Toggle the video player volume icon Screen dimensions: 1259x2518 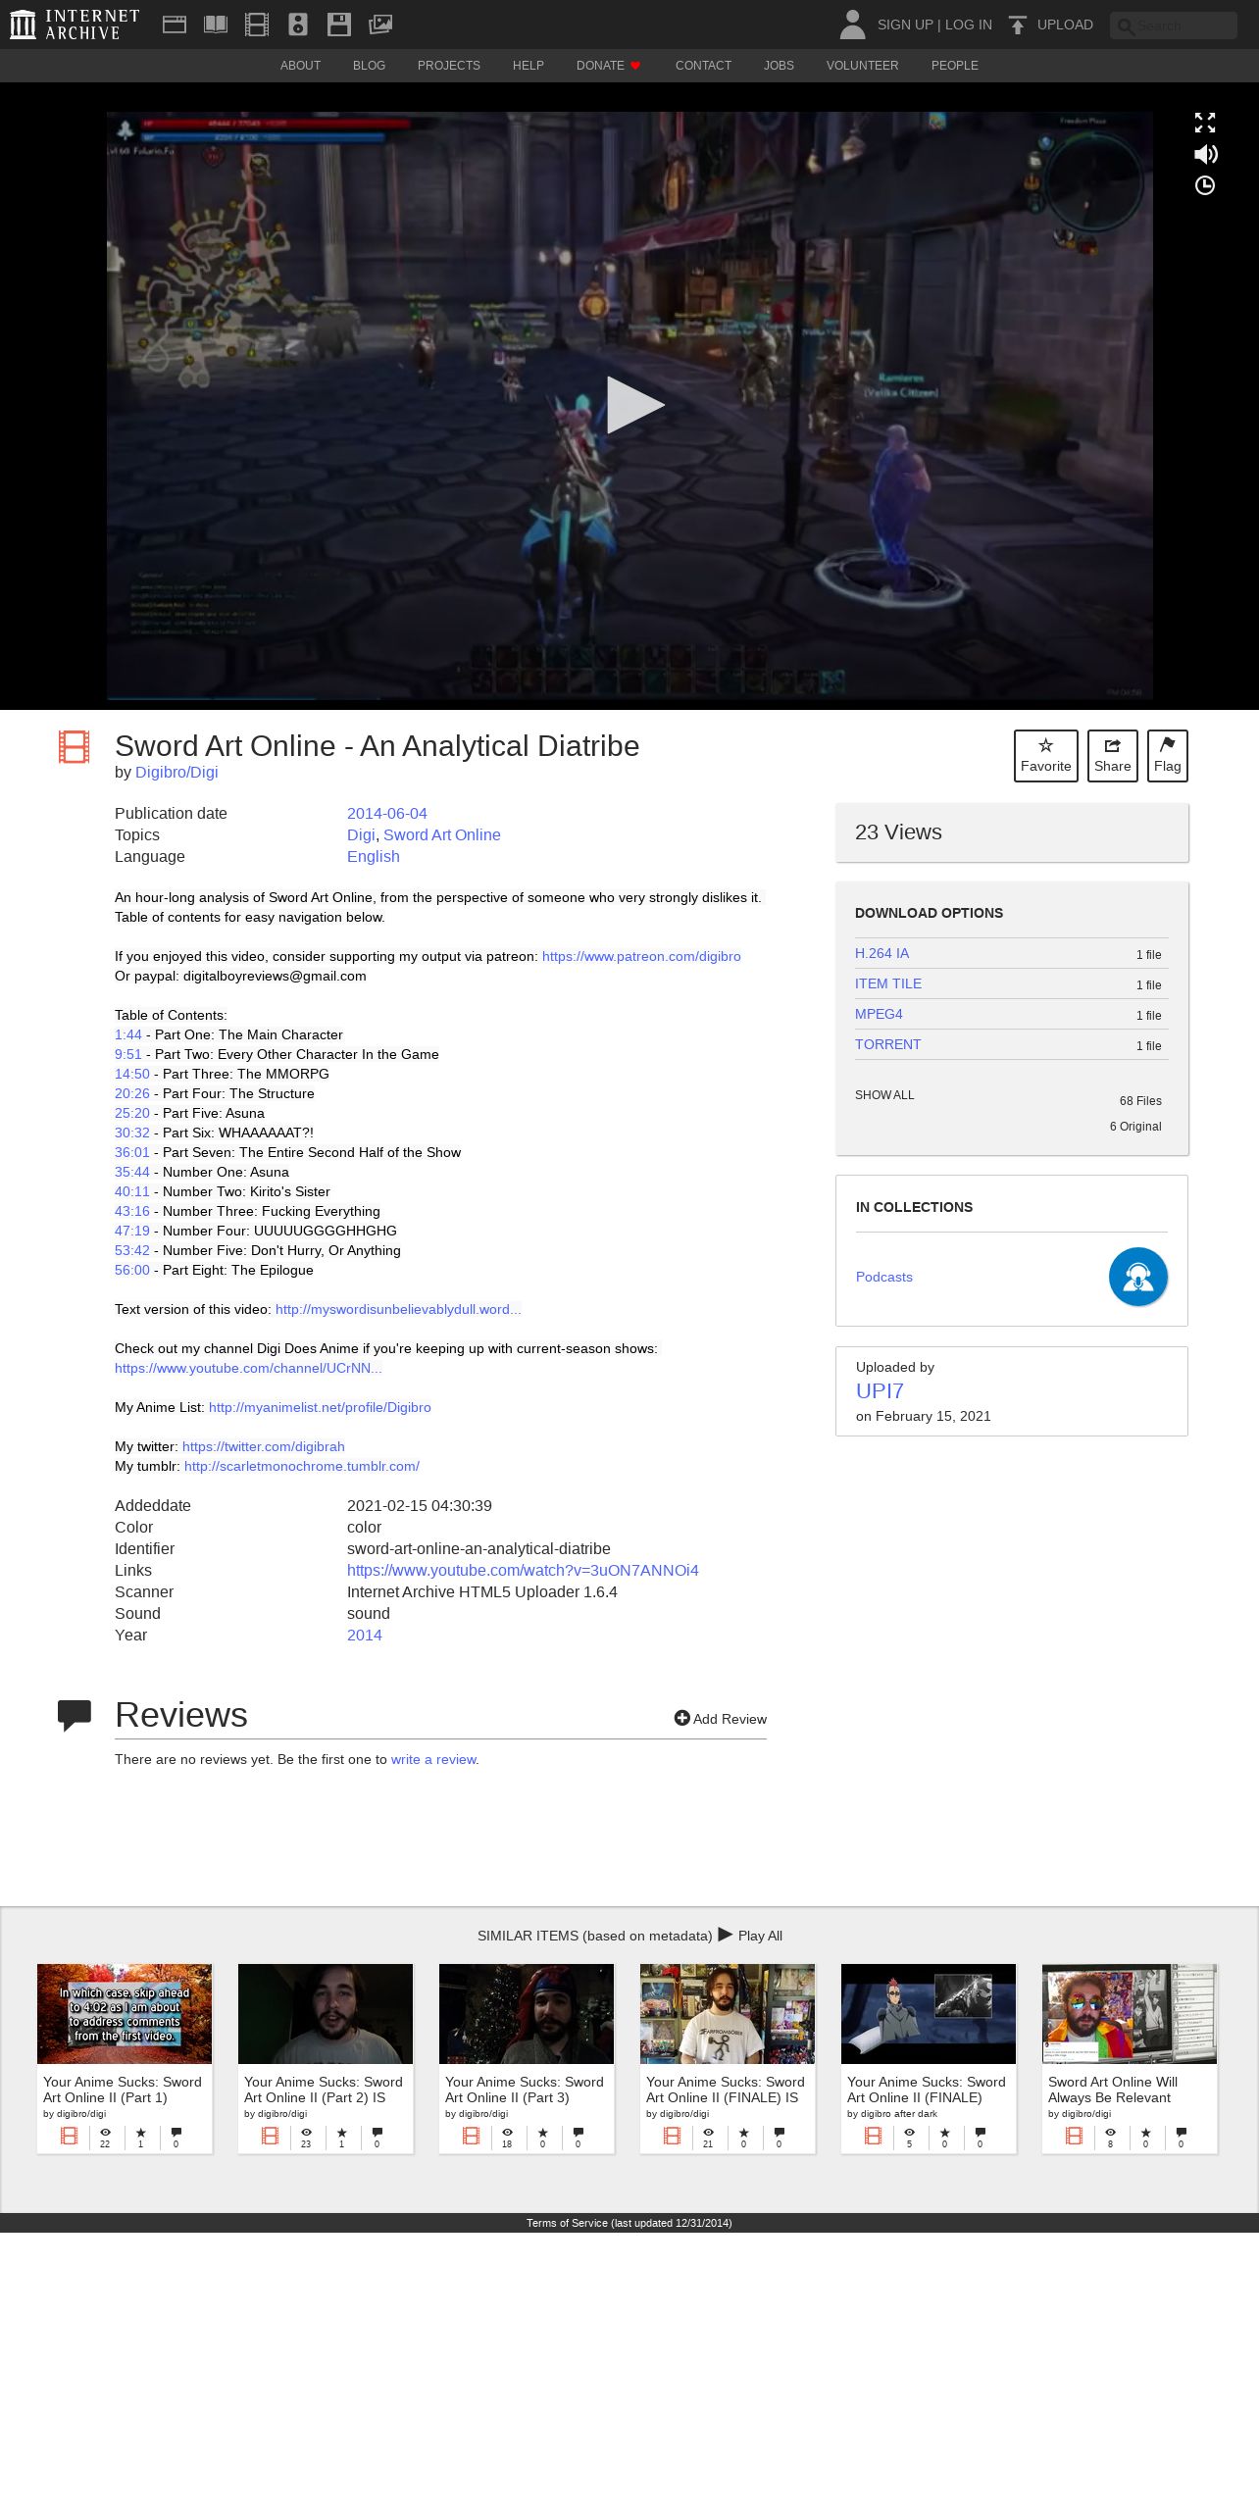pos(1205,154)
